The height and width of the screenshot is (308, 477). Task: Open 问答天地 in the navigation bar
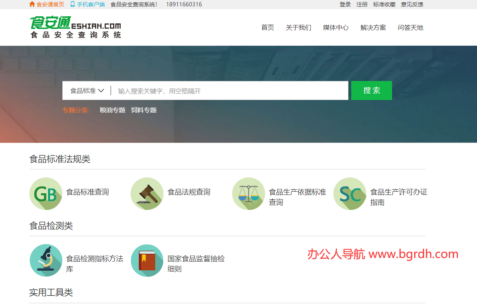(x=410, y=27)
